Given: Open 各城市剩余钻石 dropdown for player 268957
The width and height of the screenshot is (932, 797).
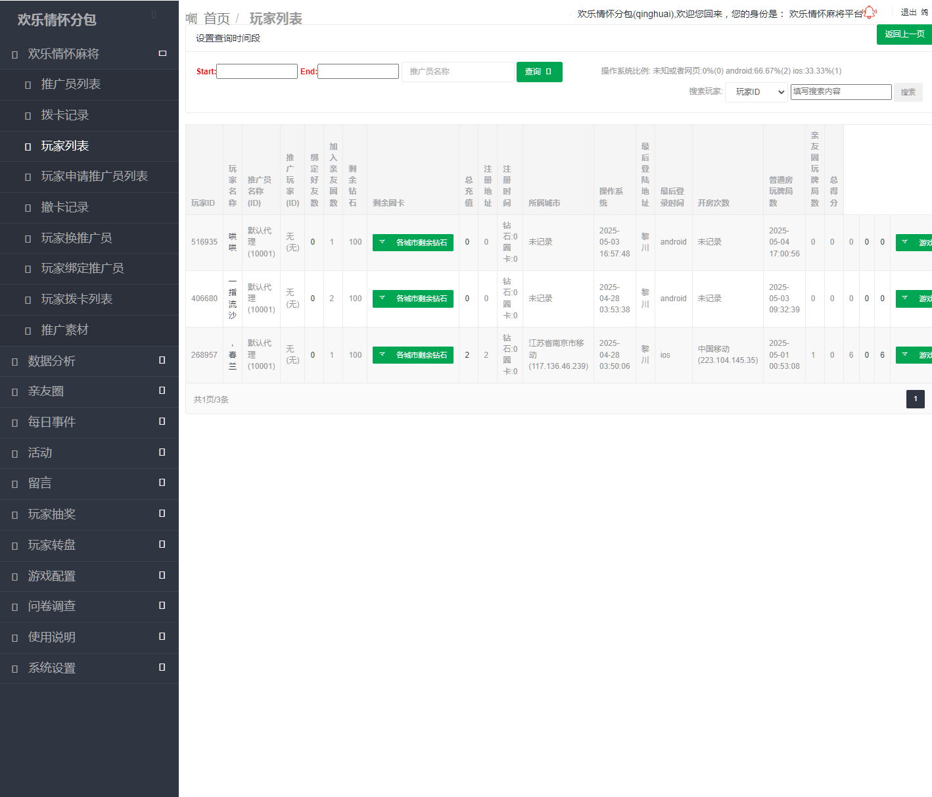Looking at the screenshot, I should pyautogui.click(x=413, y=355).
